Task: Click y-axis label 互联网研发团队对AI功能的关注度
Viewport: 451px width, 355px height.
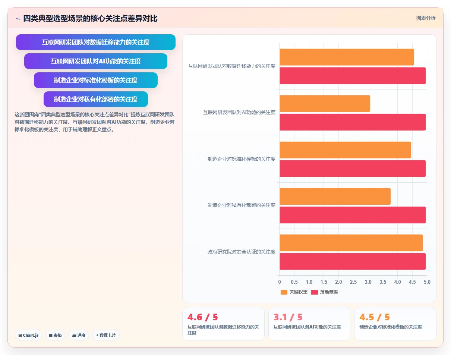Action: point(239,112)
